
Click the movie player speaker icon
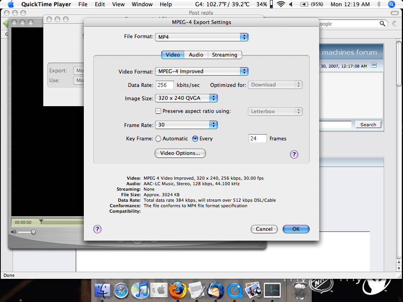point(13,232)
